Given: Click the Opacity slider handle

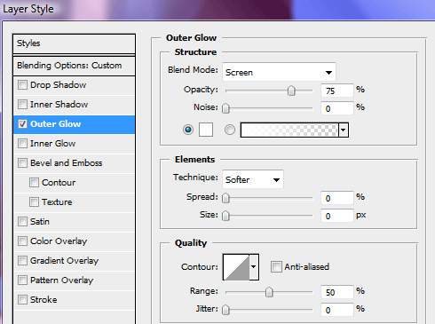Looking at the screenshot, I should [291, 91].
